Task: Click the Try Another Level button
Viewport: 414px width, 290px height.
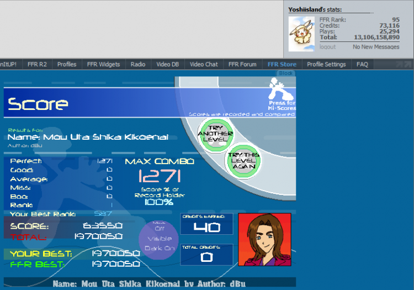Action: coord(216,134)
